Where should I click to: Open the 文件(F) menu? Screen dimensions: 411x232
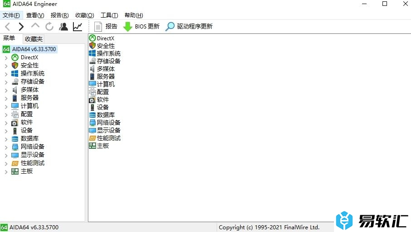tap(11, 15)
